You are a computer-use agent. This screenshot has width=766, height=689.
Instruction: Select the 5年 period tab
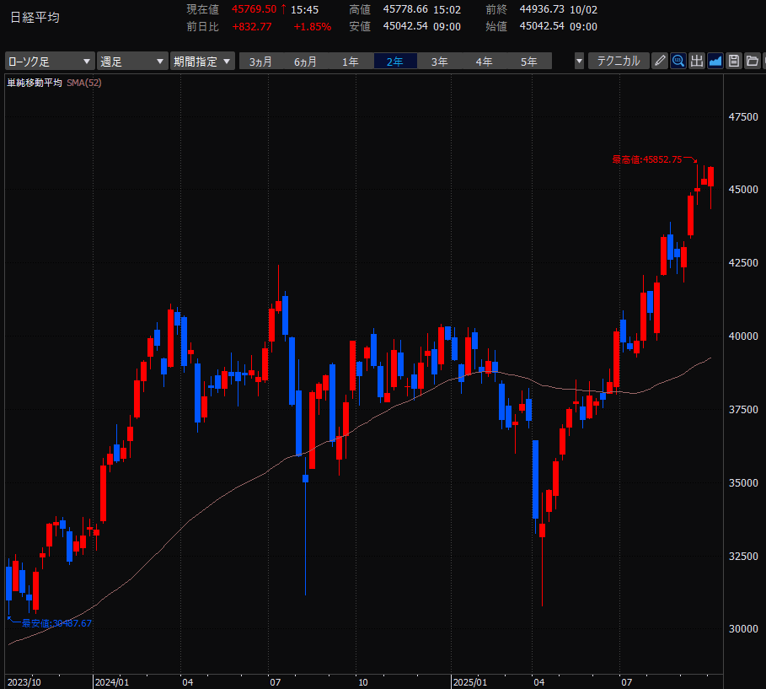pos(529,62)
